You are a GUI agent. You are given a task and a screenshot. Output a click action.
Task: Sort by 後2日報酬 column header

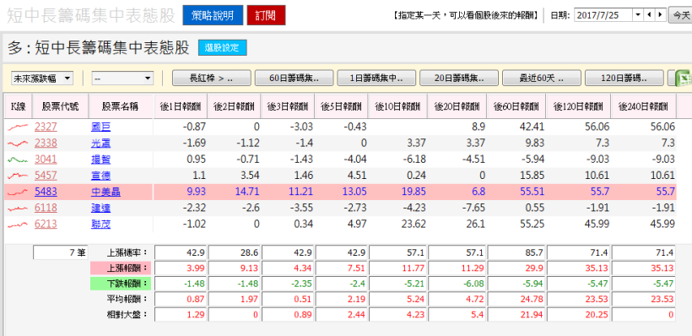(235, 106)
